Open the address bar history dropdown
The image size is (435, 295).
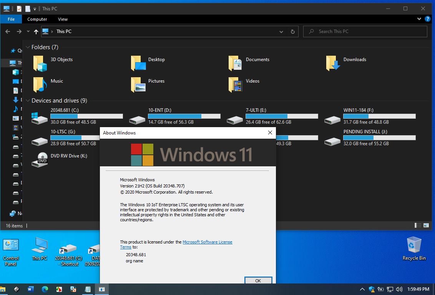[281, 31]
